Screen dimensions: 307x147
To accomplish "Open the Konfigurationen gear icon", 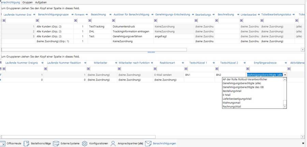I will point(85,144).
